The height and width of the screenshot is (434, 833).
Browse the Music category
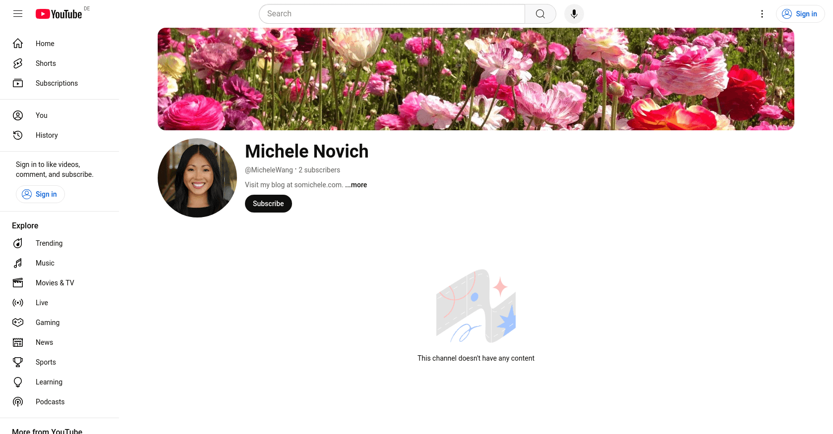(45, 263)
